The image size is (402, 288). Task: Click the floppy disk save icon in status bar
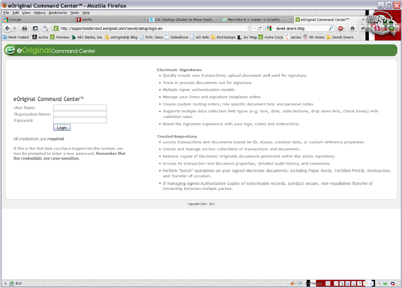coord(348,283)
